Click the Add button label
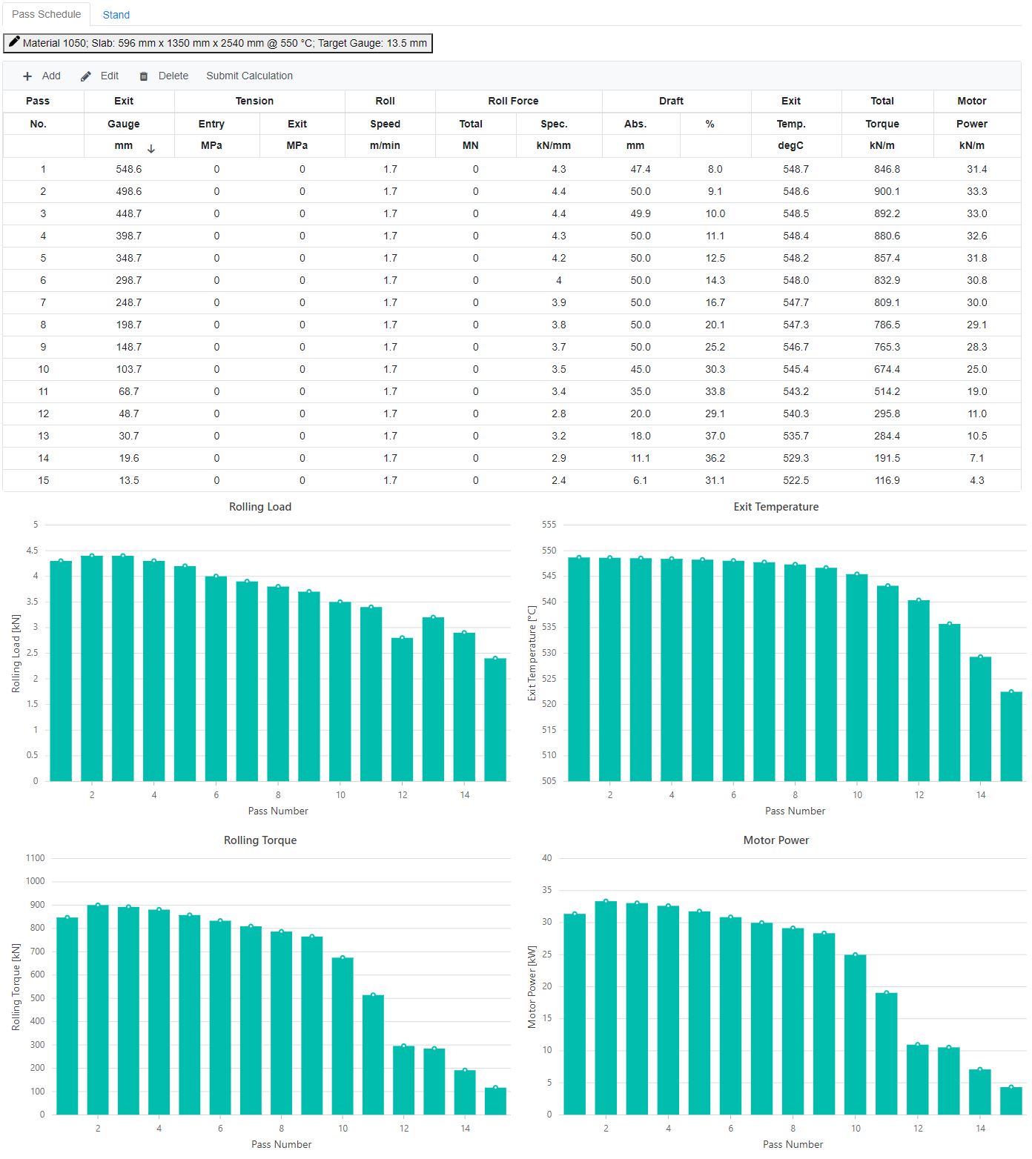 (x=51, y=76)
